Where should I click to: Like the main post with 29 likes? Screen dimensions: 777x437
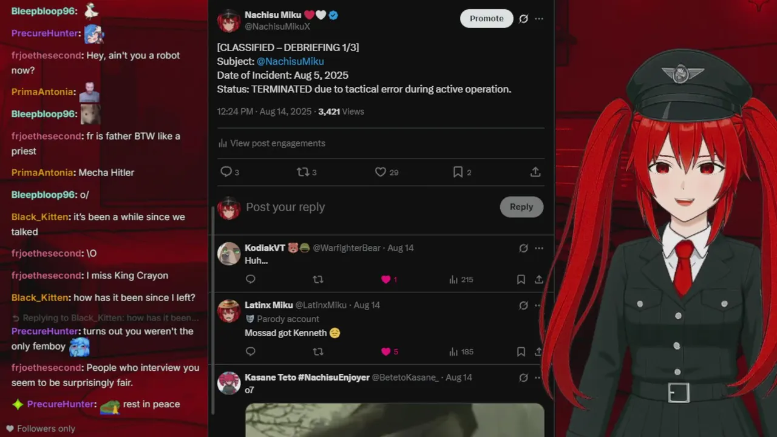(381, 172)
